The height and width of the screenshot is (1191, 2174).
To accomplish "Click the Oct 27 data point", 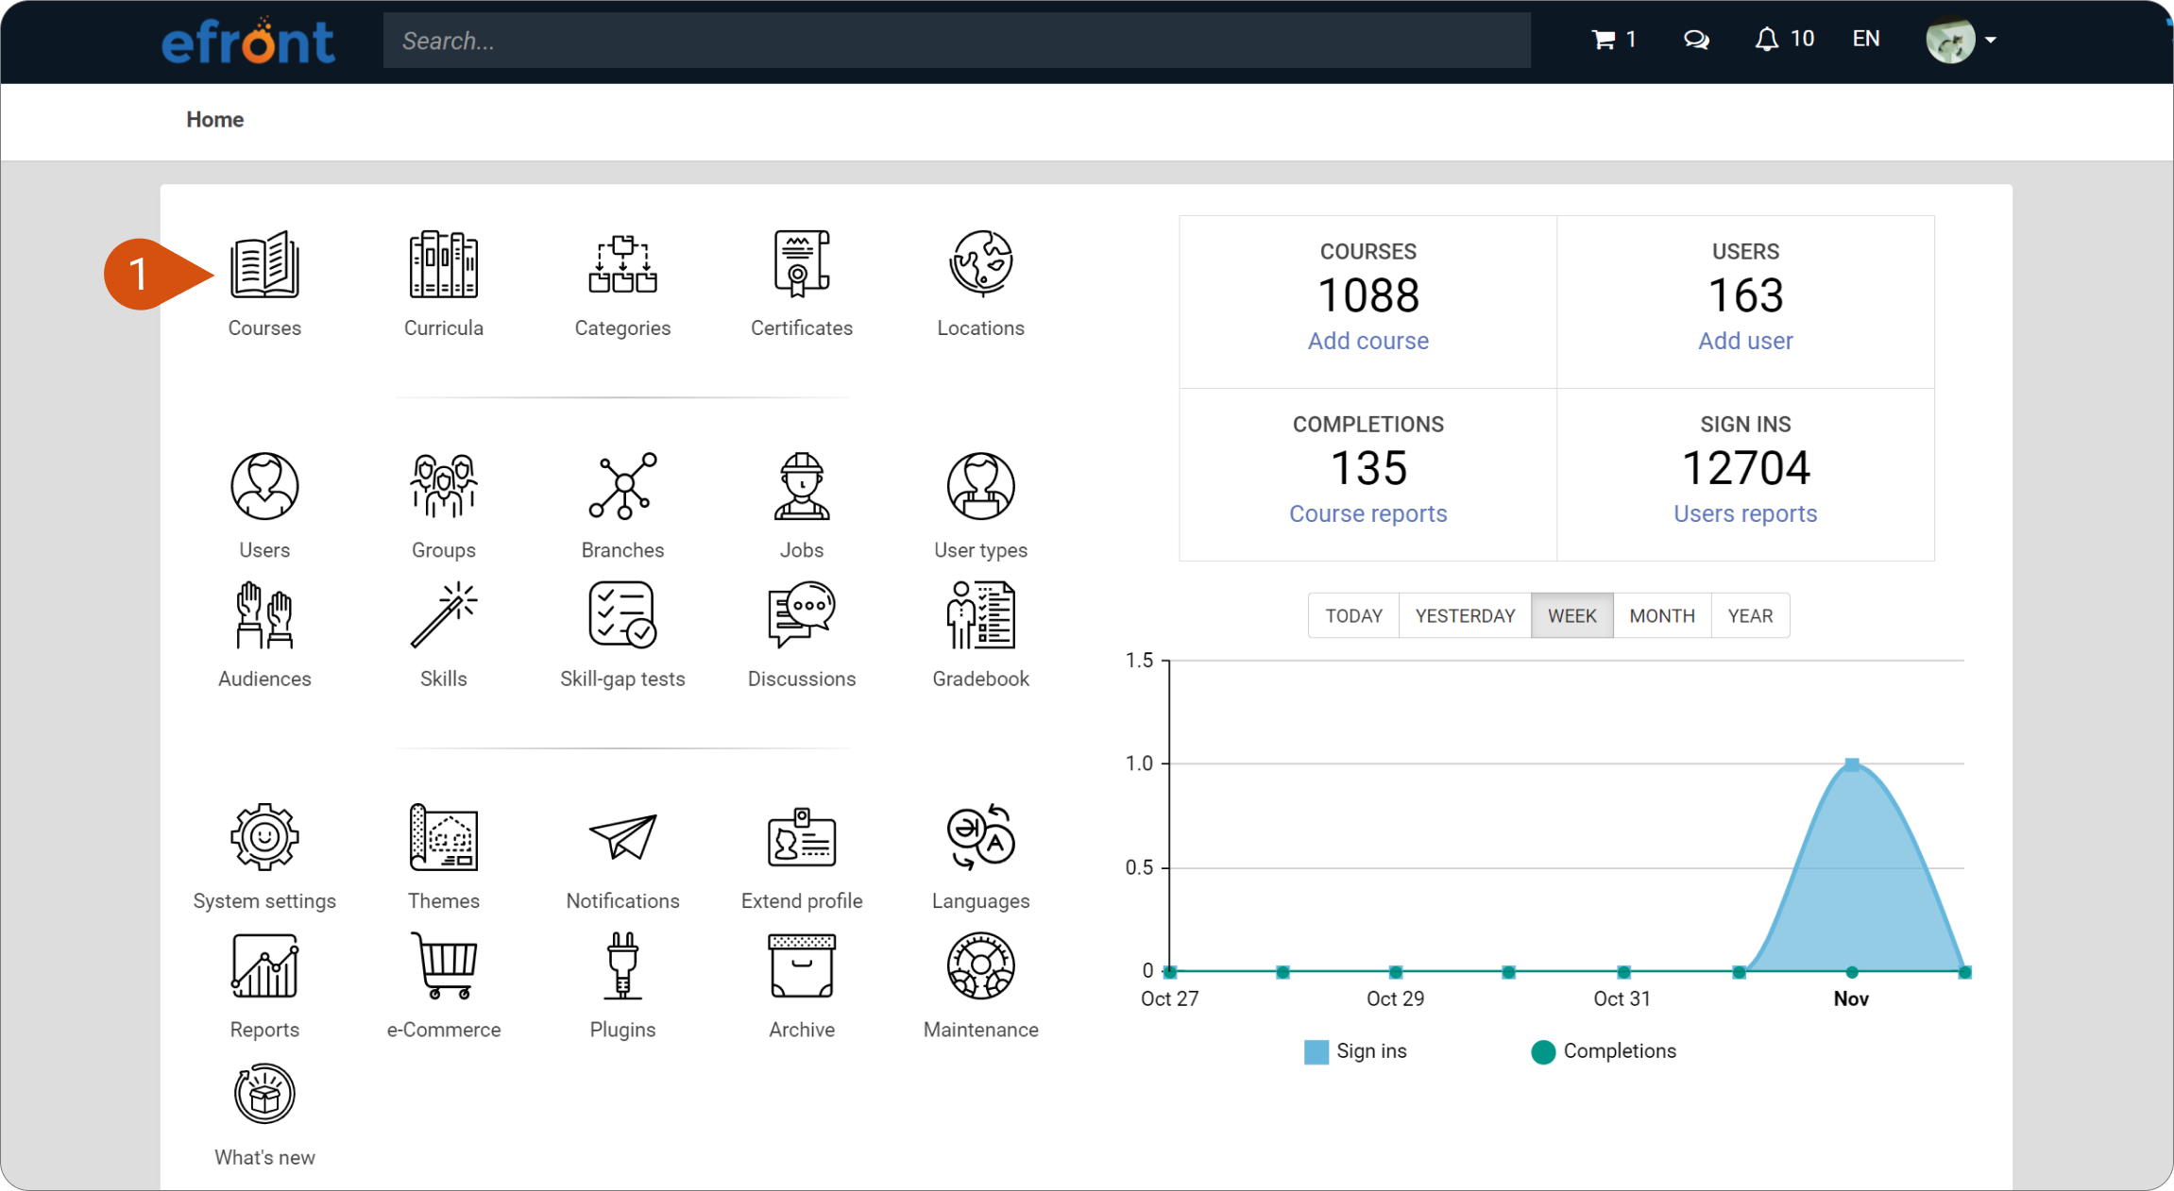I will point(1170,971).
